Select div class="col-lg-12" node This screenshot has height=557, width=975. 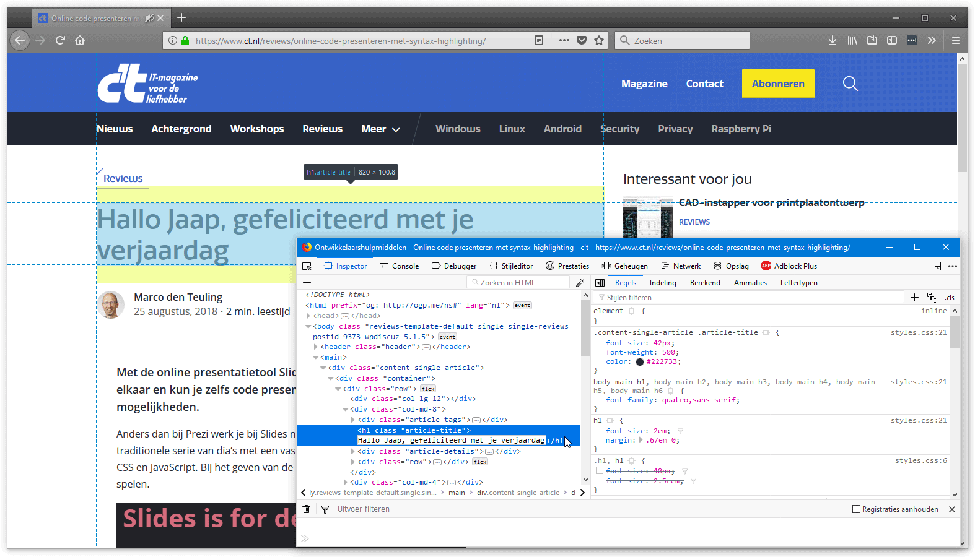click(x=413, y=399)
